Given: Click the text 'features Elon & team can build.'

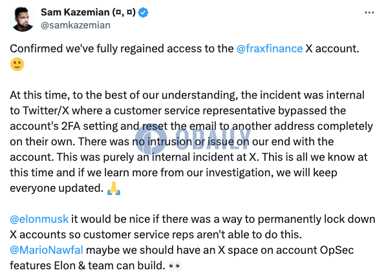Looking at the screenshot, I should (87, 265).
